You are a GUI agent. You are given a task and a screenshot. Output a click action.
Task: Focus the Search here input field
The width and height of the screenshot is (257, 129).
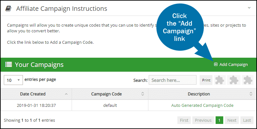pos(172,80)
